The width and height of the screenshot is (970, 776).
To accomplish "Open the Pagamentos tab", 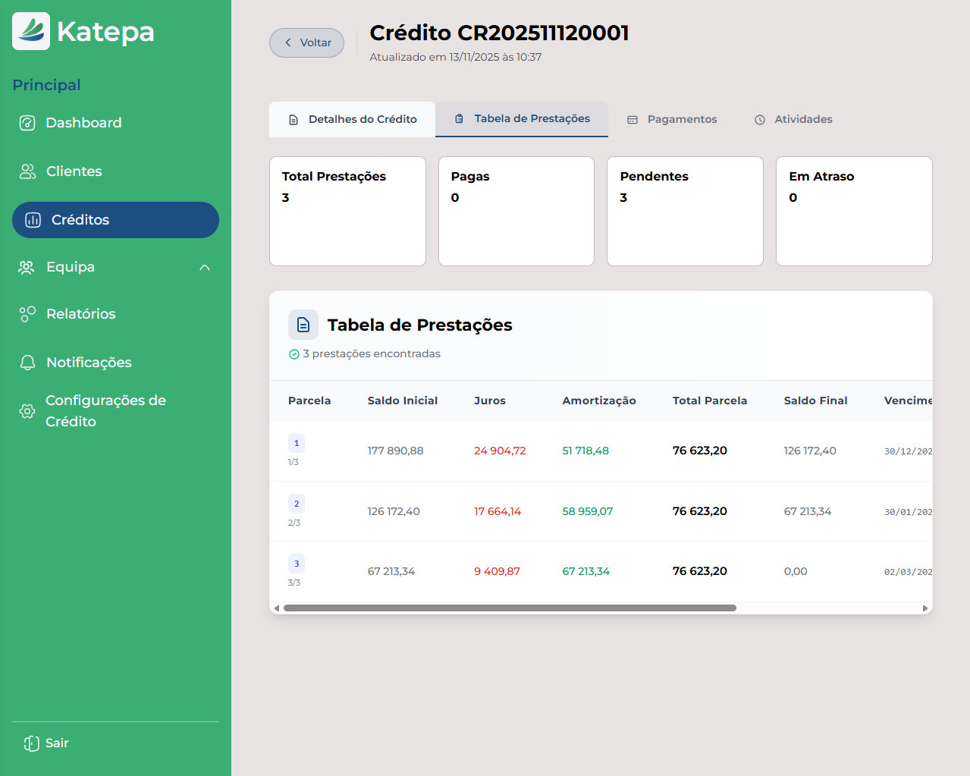I will [672, 119].
